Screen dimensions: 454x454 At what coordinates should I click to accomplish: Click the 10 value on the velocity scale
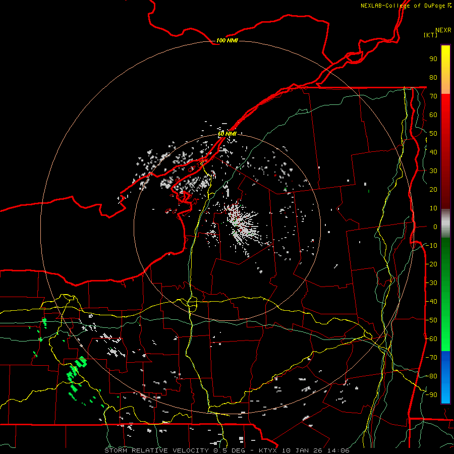click(433, 208)
